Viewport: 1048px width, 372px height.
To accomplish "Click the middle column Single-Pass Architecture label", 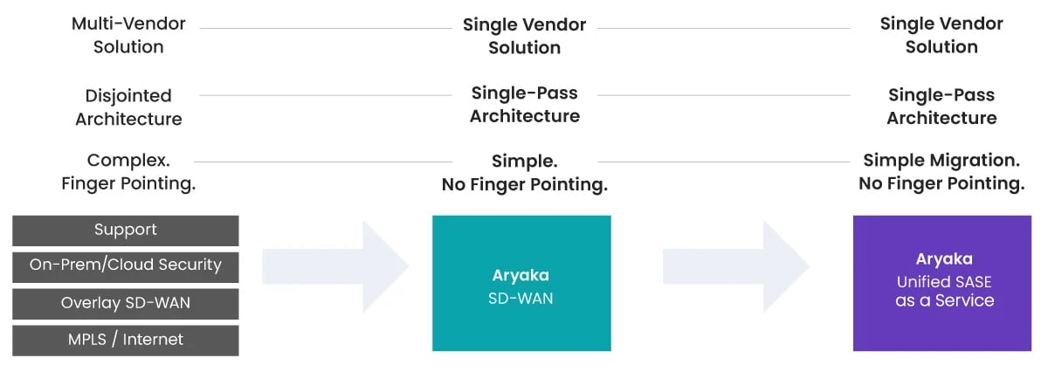I will (x=524, y=104).
